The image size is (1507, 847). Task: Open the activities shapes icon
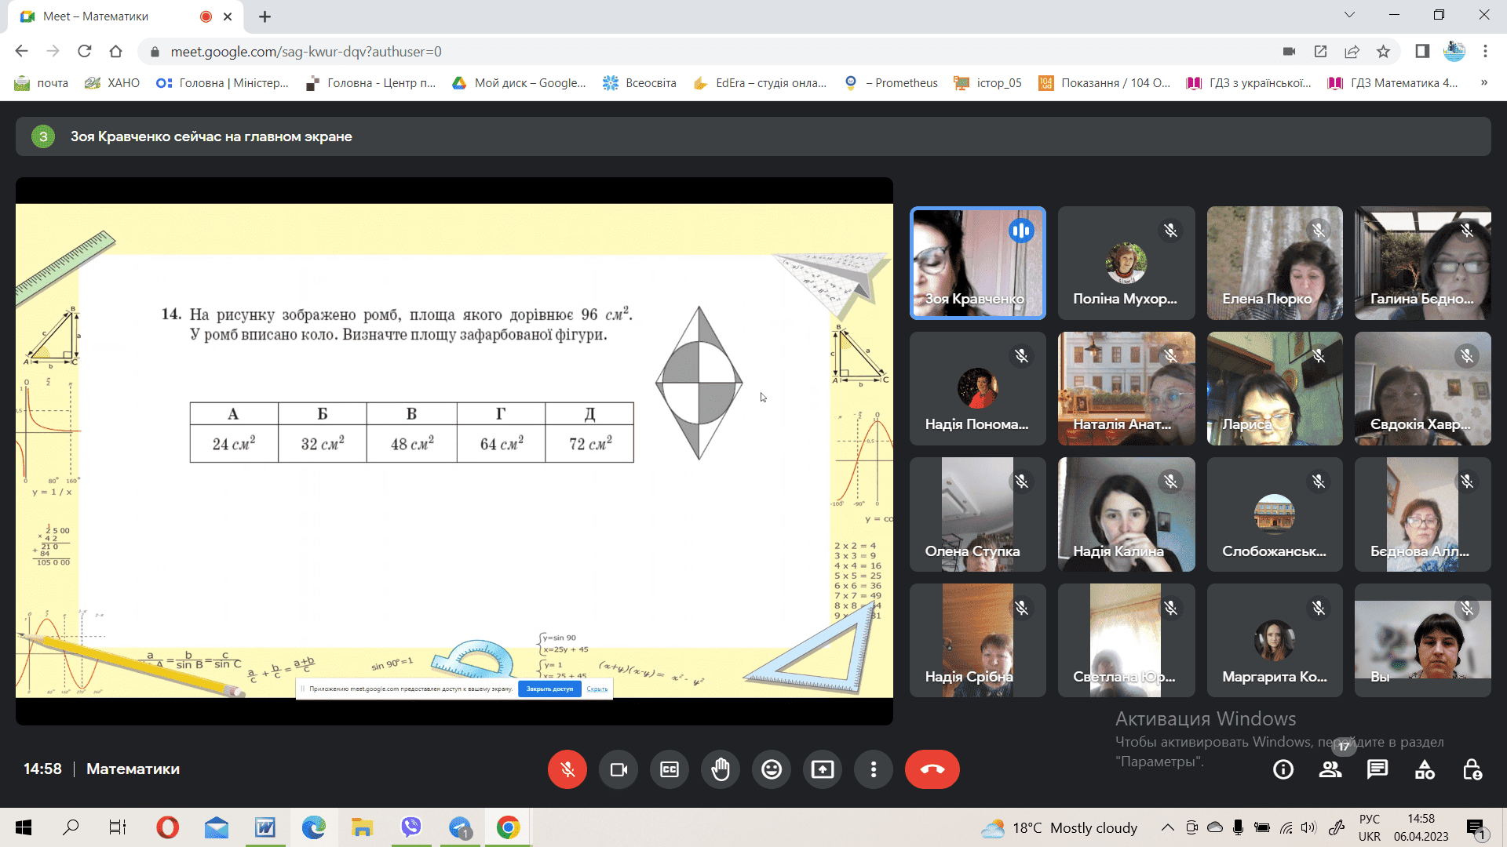(x=1425, y=769)
